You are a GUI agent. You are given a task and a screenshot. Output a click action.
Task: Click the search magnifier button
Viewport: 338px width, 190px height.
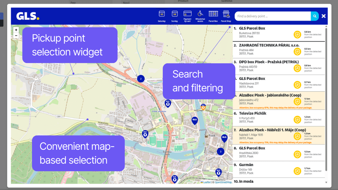tap(315, 16)
